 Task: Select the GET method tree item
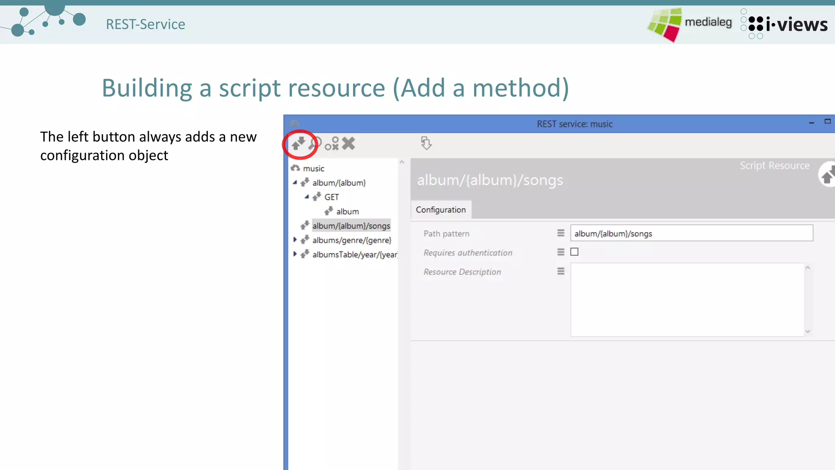tap(331, 197)
